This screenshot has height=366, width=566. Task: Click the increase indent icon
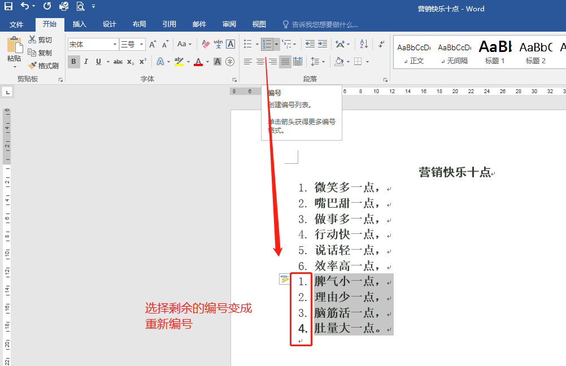point(322,44)
